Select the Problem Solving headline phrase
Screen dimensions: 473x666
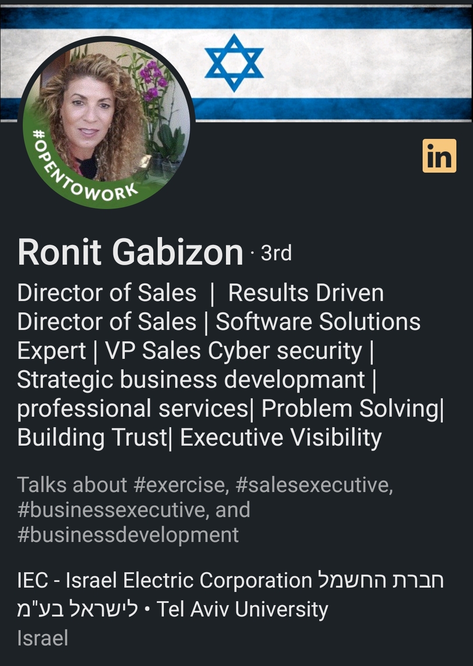coord(349,409)
